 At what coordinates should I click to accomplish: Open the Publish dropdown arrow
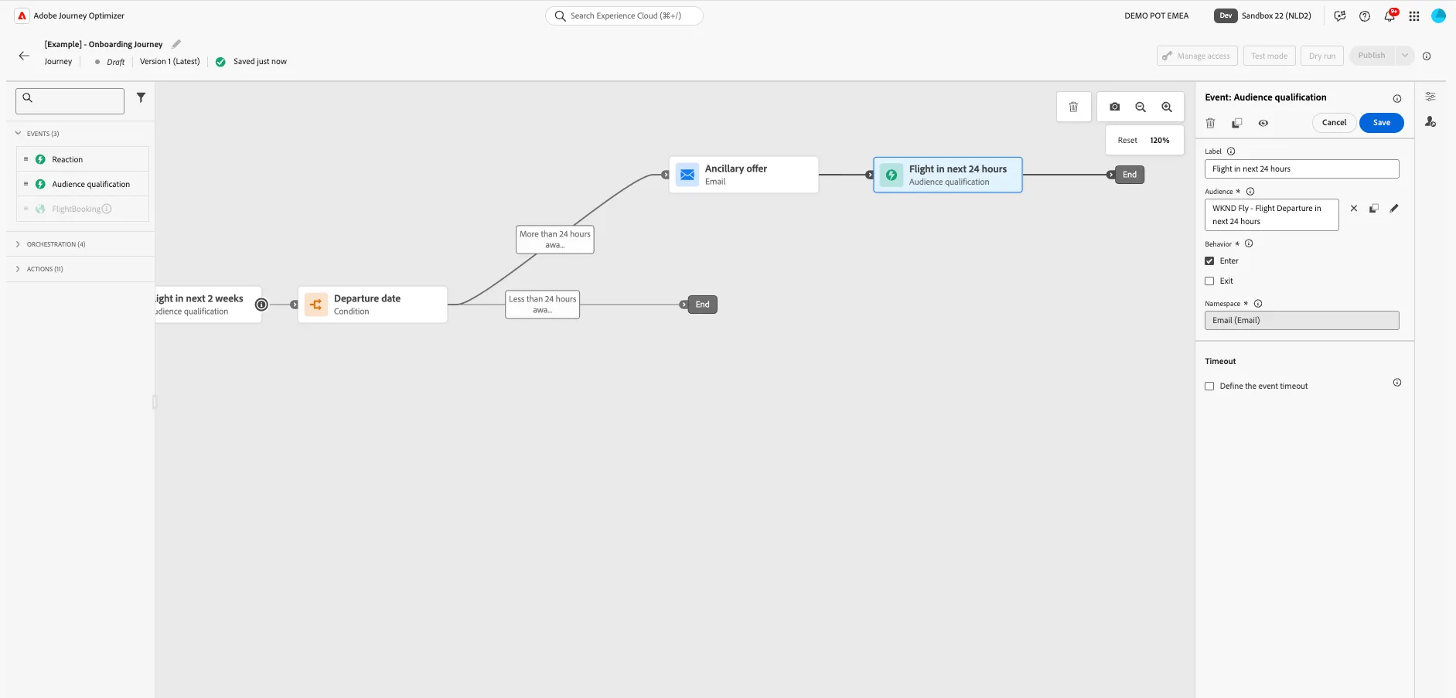point(1405,56)
